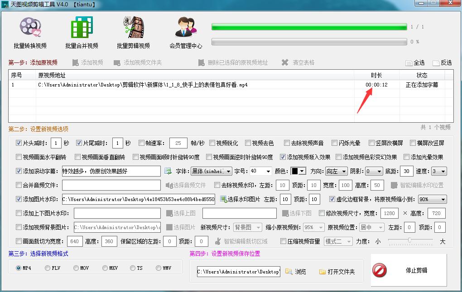Click the 添加视频文件夹 icon

point(117,62)
